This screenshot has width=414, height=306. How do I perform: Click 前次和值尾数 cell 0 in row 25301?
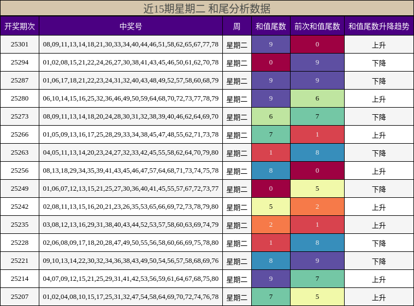coord(317,44)
